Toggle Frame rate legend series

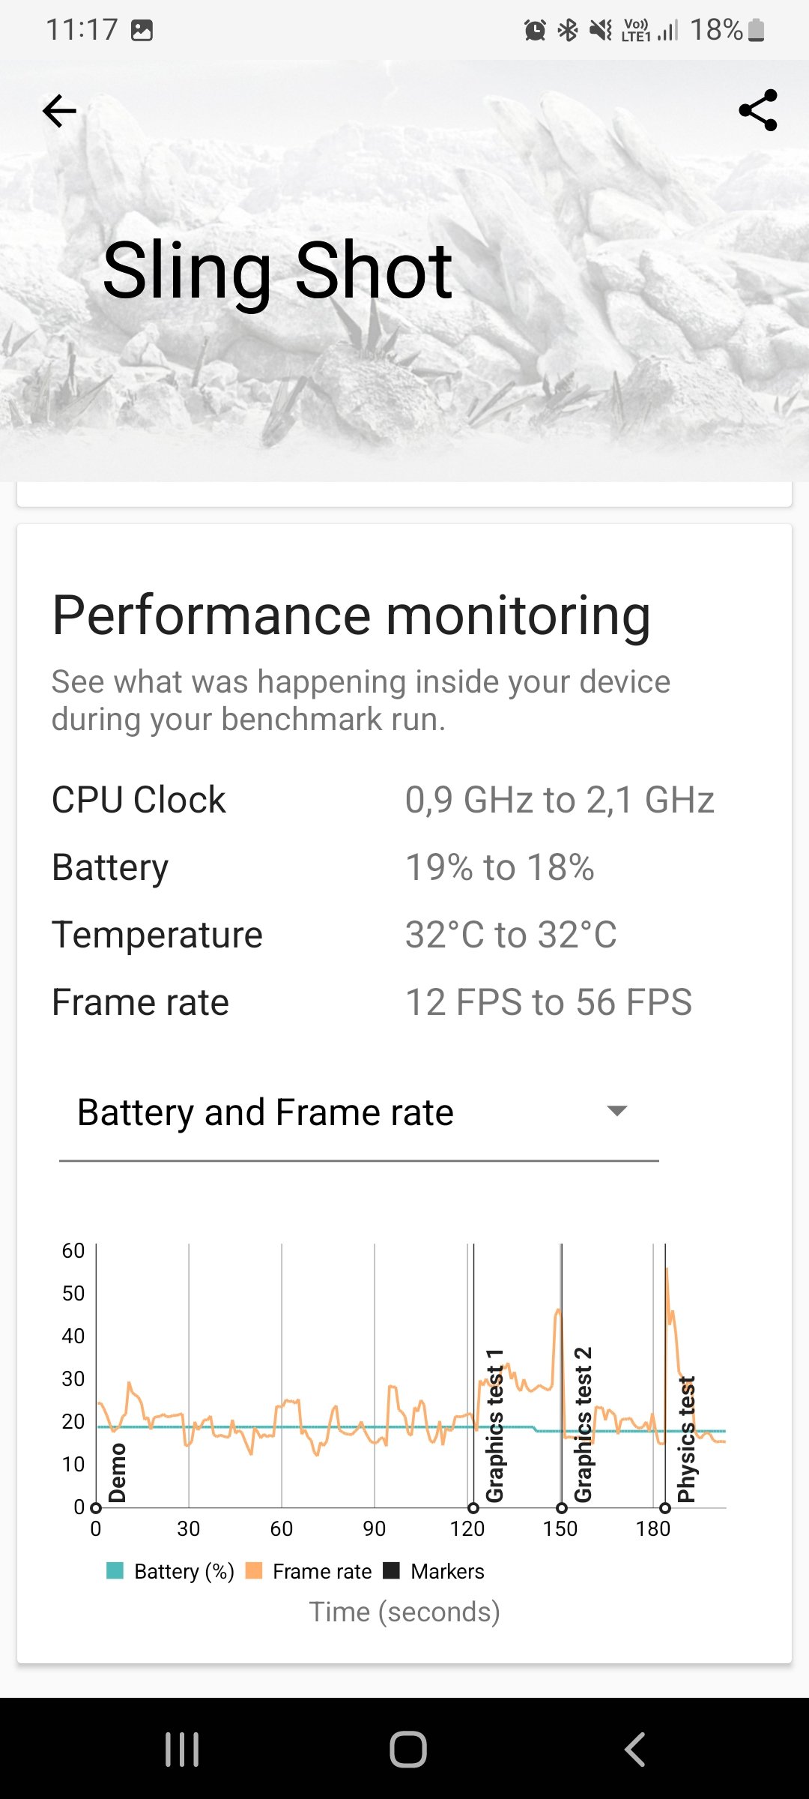coord(309,1571)
